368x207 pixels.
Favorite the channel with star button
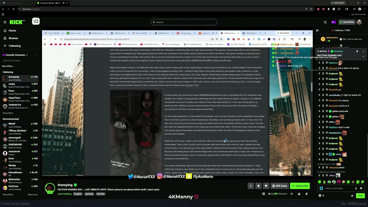(251, 186)
